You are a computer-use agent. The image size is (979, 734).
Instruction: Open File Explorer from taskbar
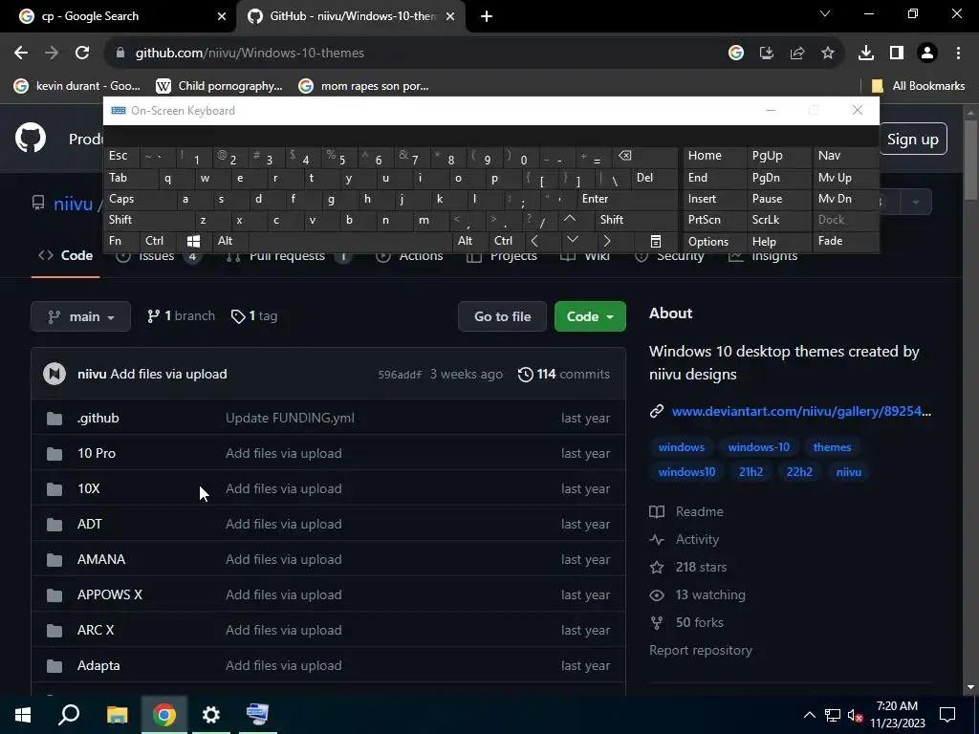pos(117,715)
